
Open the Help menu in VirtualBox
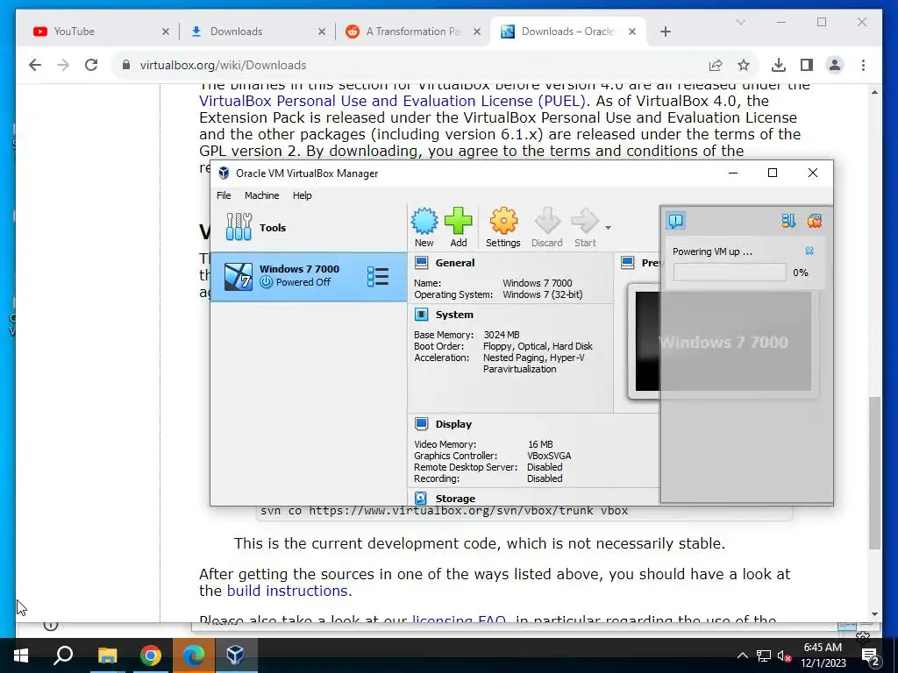(x=302, y=195)
